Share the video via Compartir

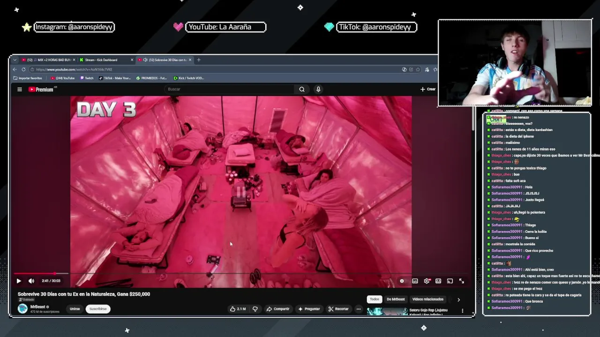pyautogui.click(x=278, y=309)
